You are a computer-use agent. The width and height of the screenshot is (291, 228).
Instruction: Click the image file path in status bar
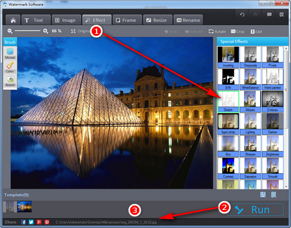pos(106,222)
